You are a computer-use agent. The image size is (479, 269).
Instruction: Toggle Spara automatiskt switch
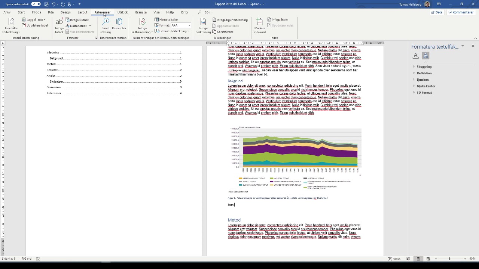point(36,4)
